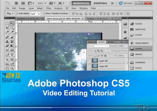Open the layer Opacity dropdown arrow

(x=126, y=46)
